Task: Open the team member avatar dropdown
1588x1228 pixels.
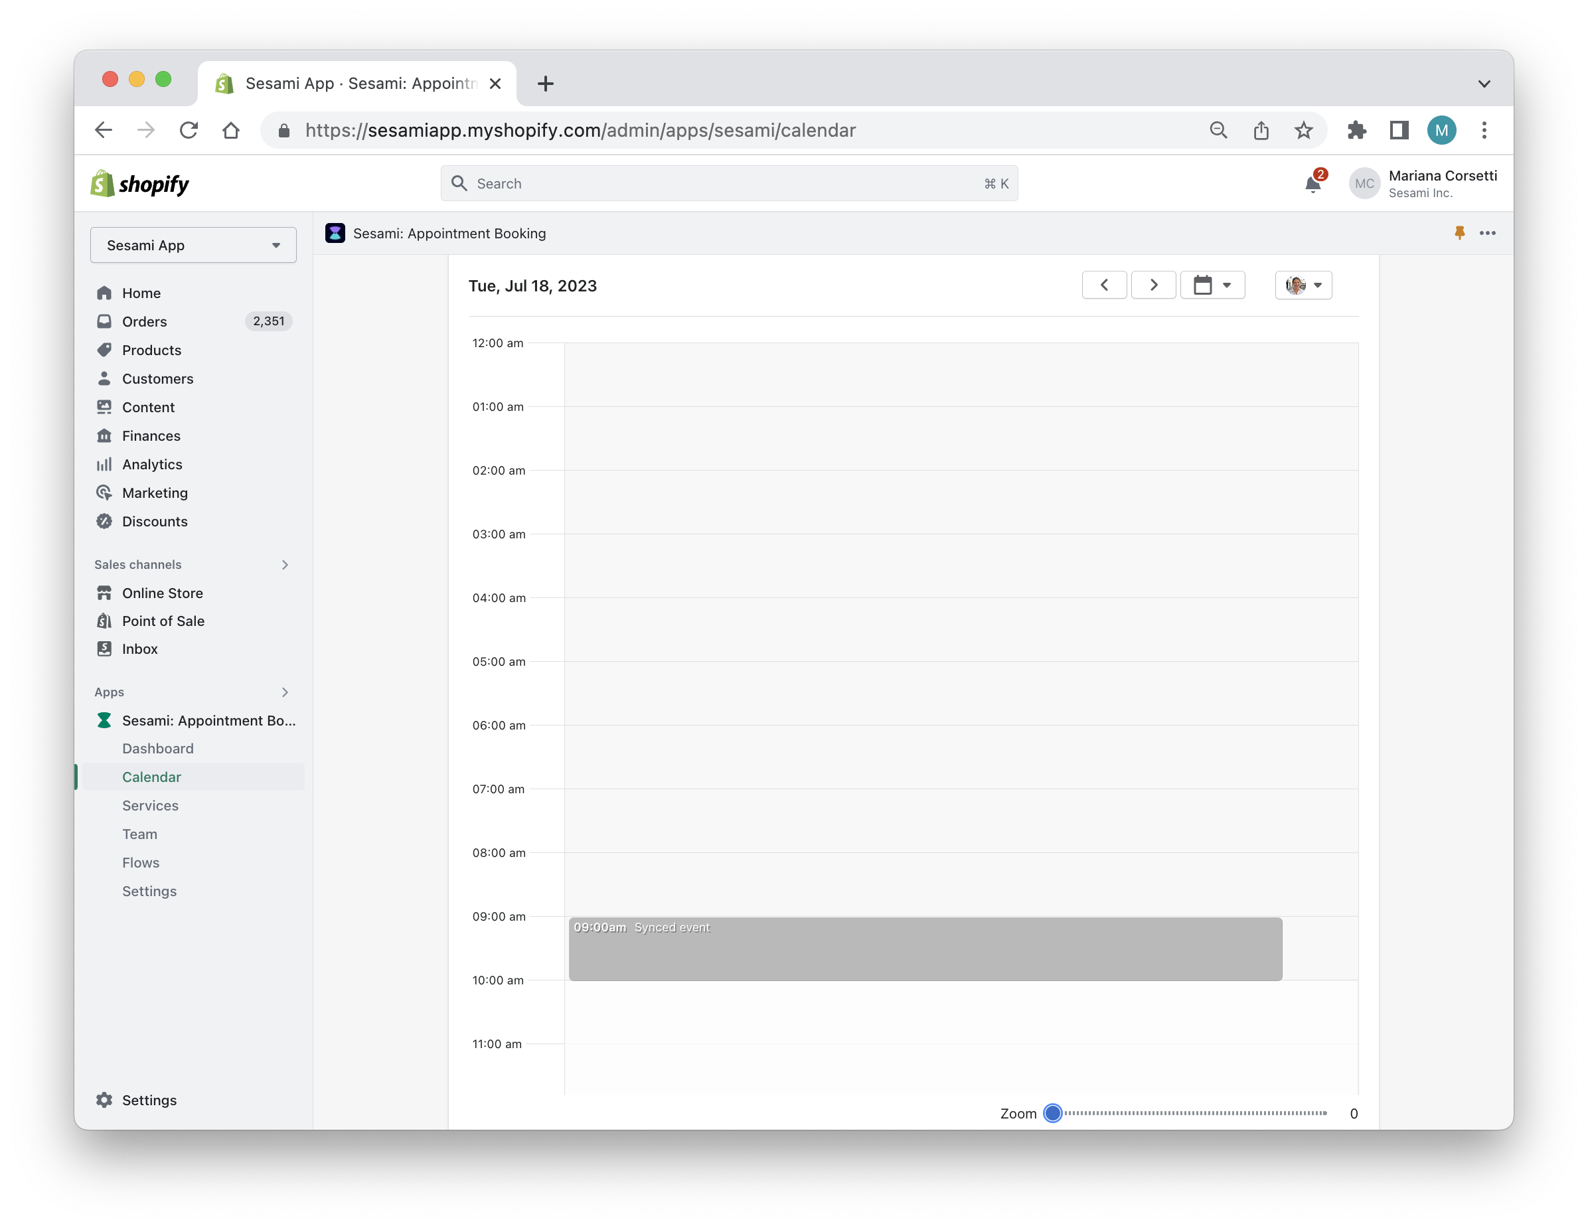Action: coord(1303,285)
